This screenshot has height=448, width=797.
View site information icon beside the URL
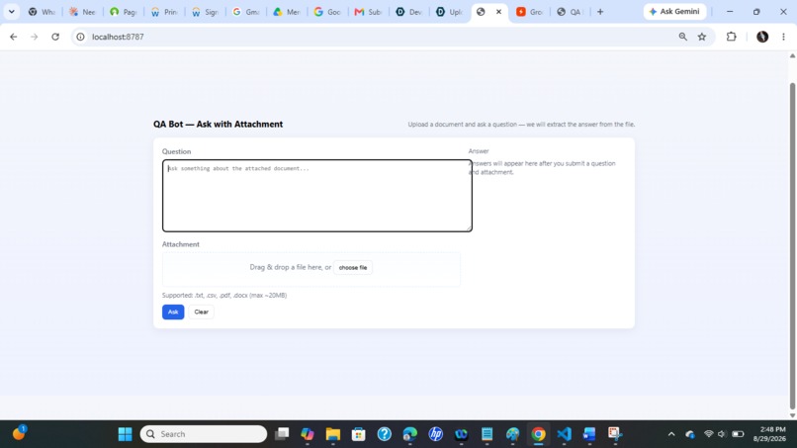click(80, 37)
